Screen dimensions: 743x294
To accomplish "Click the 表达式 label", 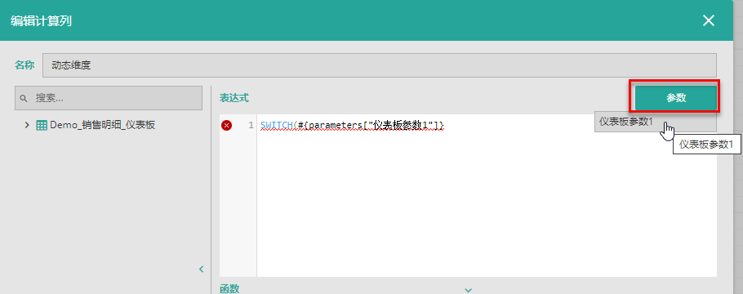I will [x=234, y=98].
